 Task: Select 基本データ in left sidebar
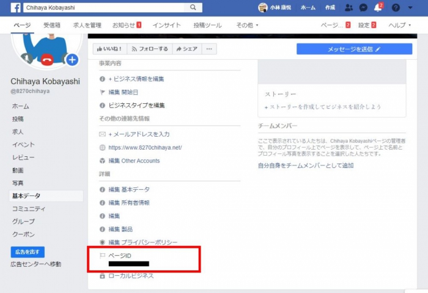point(46,196)
